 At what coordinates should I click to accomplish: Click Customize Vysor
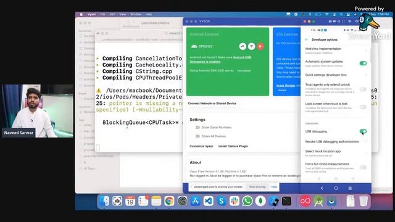pos(201,146)
